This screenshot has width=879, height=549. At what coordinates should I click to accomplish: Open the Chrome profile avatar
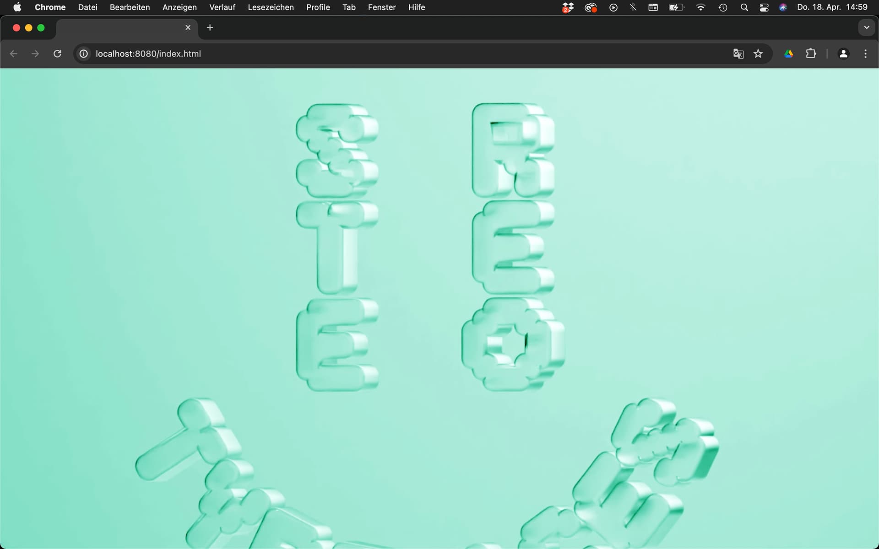[844, 54]
